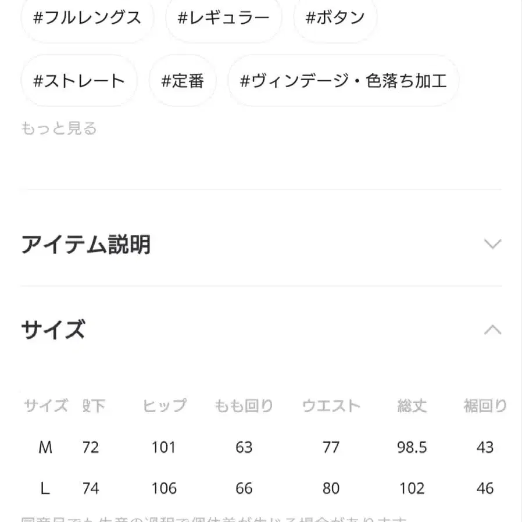This screenshot has height=522, width=522.
Task: Click the down chevron next to アイテム説明
Action: click(493, 244)
